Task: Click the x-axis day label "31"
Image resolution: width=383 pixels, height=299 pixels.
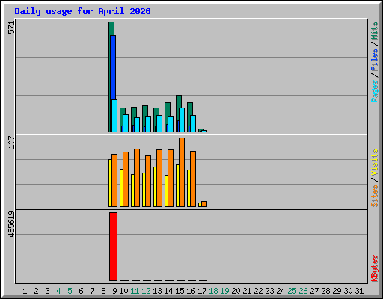Action: [x=359, y=291]
